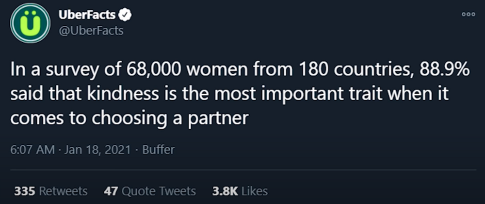Image resolution: width=485 pixels, height=204 pixels.
Task: Click 'comes to choosing a partner' line
Action: 129,119
